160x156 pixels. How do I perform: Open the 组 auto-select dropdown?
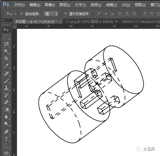pos(51,14)
